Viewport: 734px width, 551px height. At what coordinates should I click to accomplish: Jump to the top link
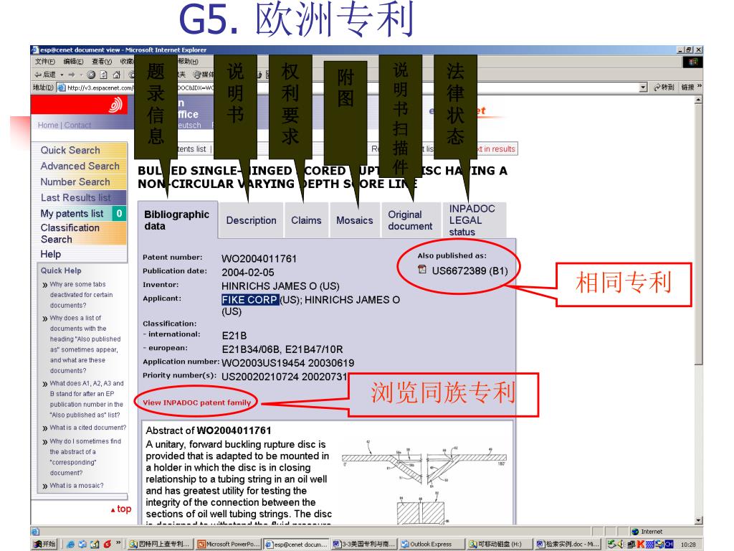pos(121,509)
